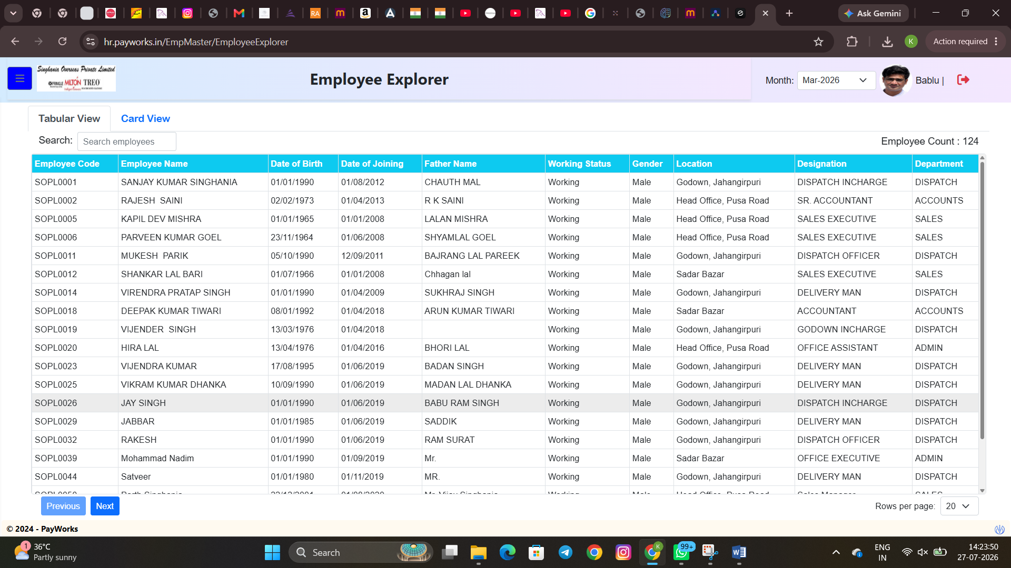This screenshot has width=1011, height=568.
Task: Focus the Search employees field
Action: click(126, 141)
